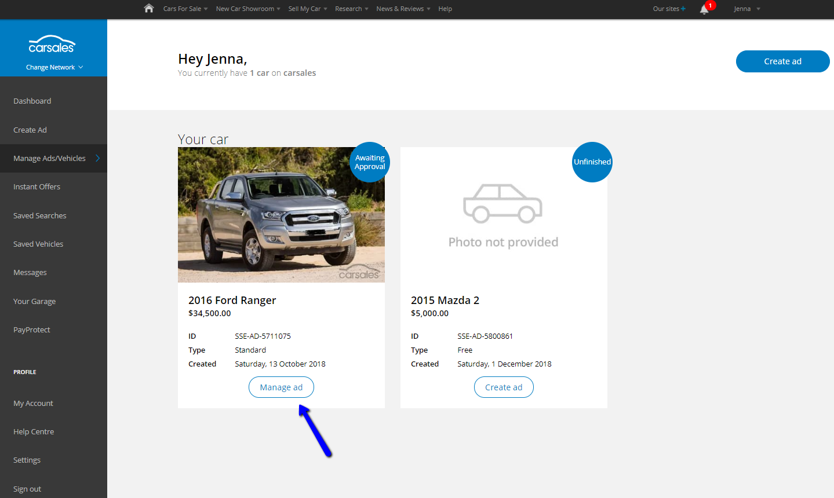834x498 pixels.
Task: Click the Awaiting Approval badge
Action: 370,162
